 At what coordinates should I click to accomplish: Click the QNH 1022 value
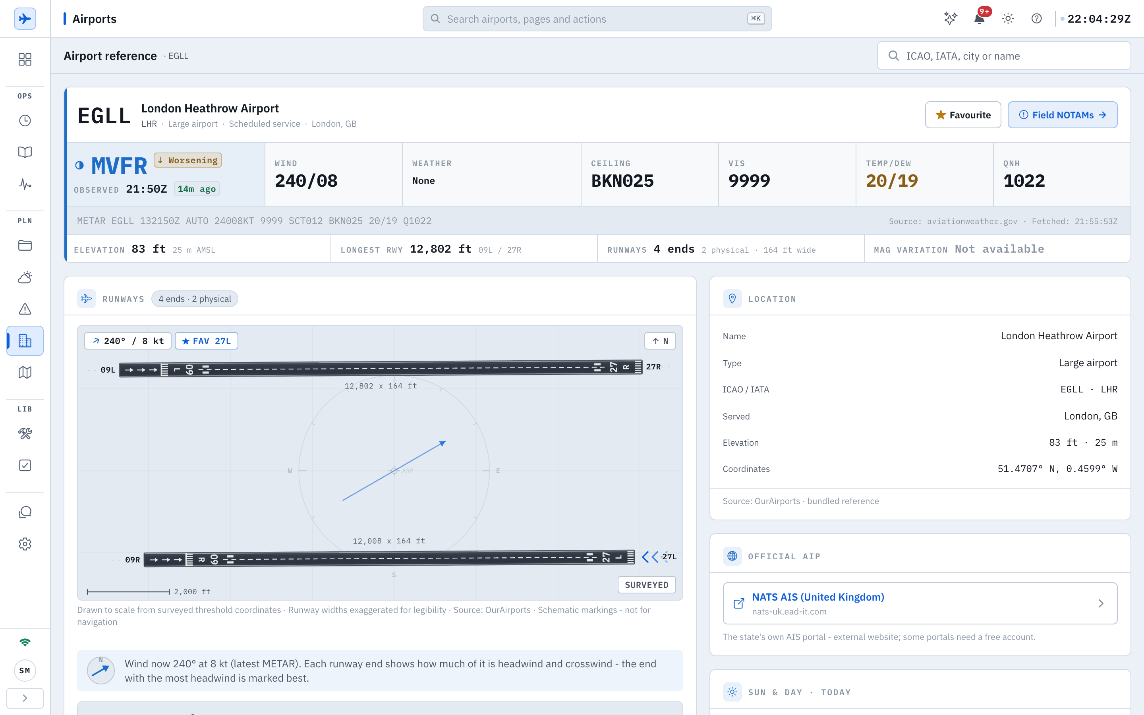click(1024, 181)
